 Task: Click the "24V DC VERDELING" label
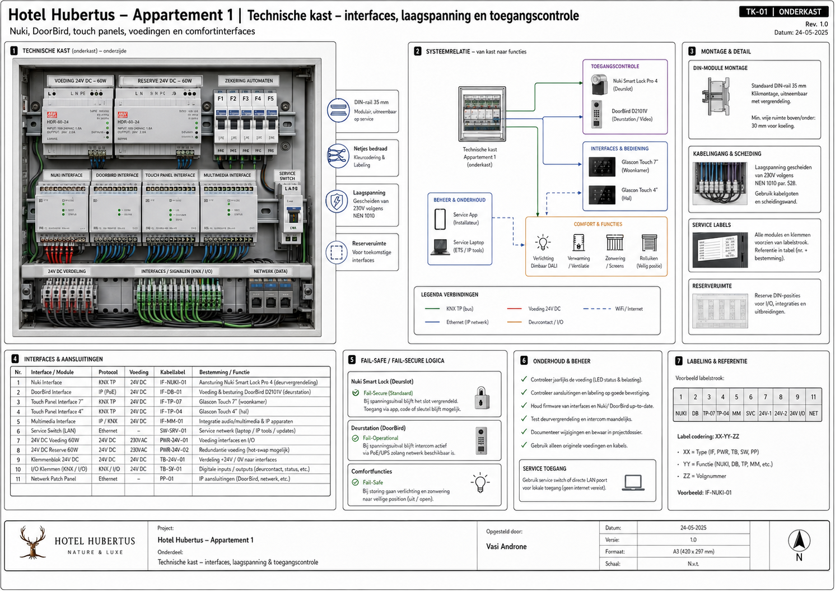click(x=67, y=271)
